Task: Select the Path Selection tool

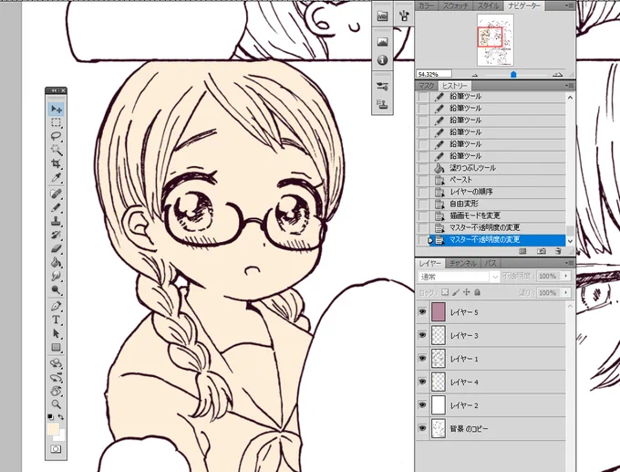Action: coord(57,333)
